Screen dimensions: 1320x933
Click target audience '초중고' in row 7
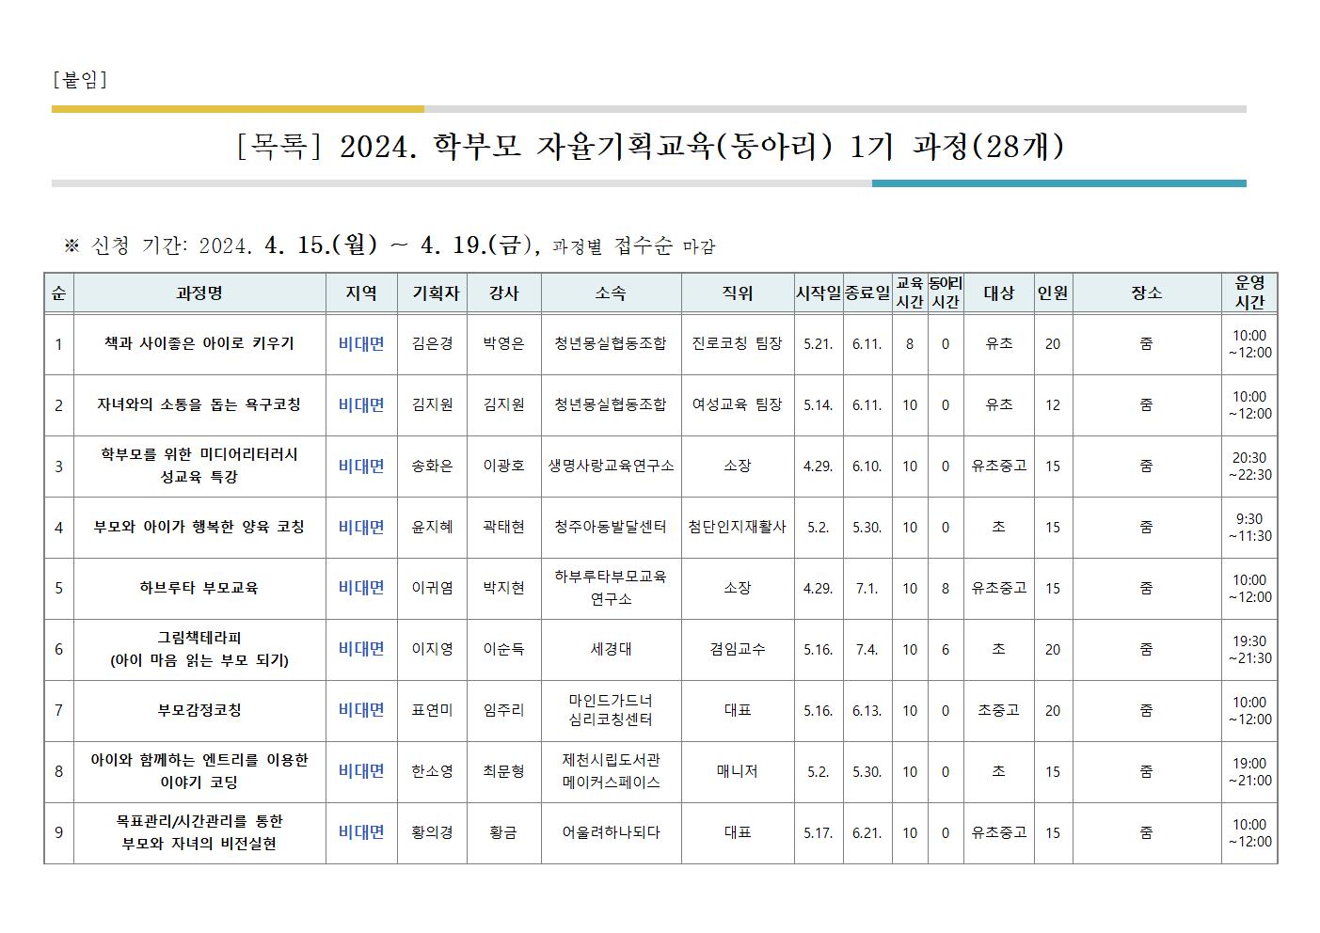click(x=999, y=711)
